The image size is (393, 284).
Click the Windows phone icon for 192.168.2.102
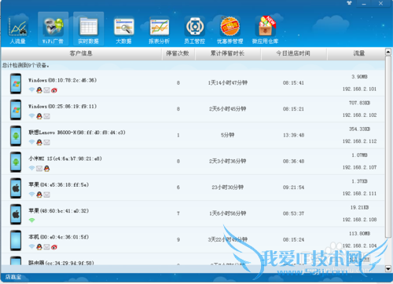point(16,110)
